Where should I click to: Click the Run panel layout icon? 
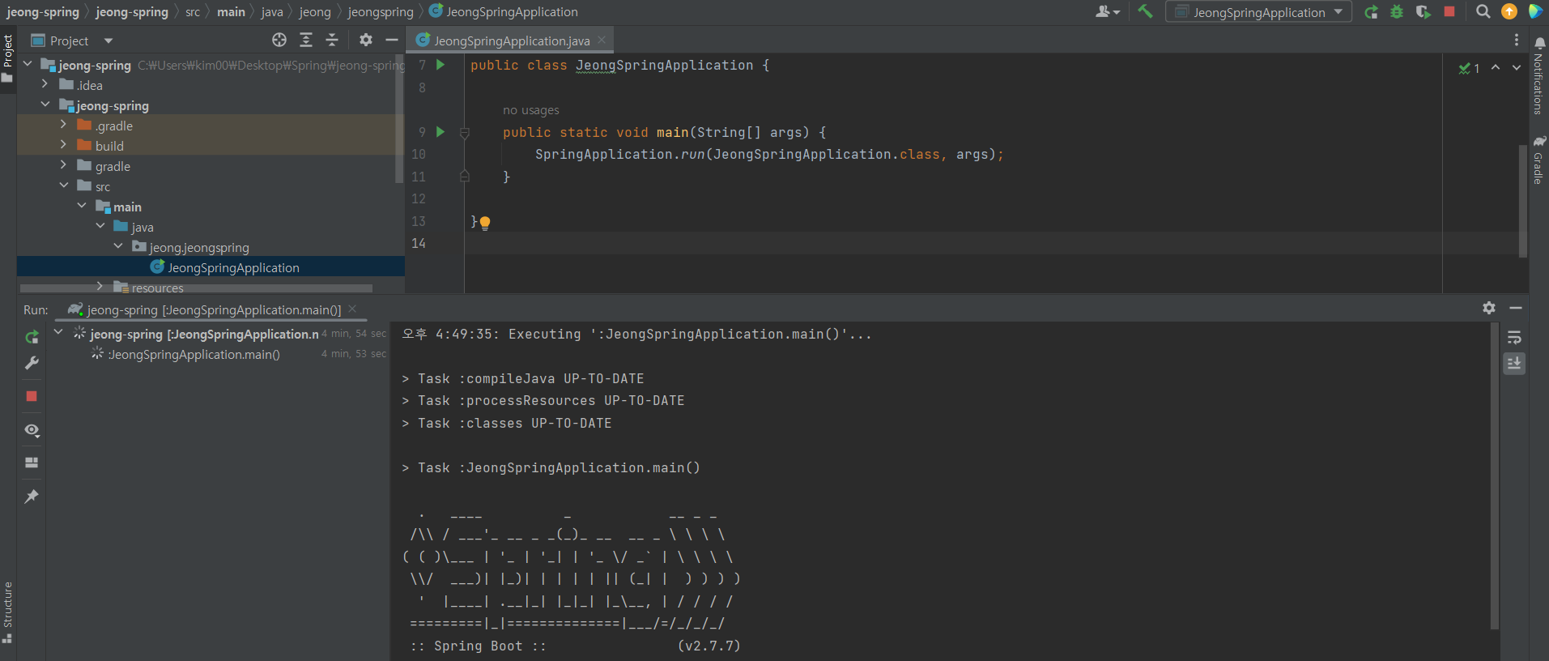(x=32, y=463)
